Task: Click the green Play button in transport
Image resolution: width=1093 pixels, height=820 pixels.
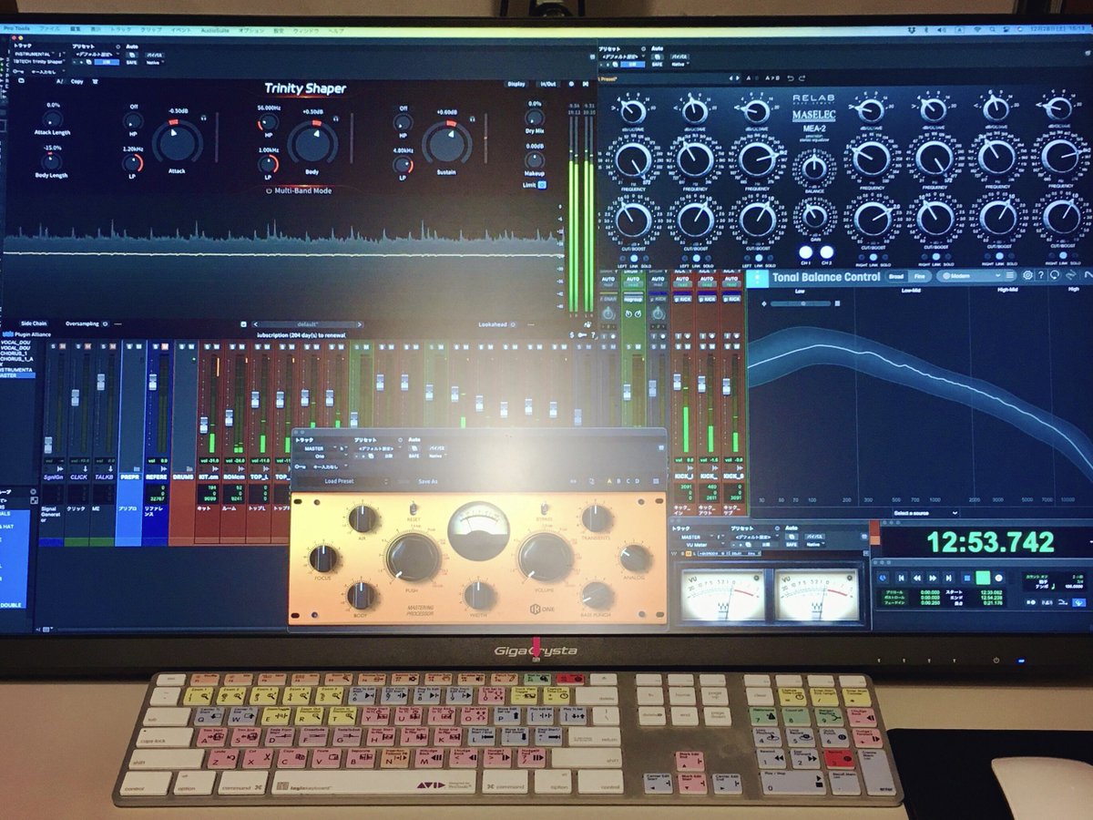Action: [983, 578]
